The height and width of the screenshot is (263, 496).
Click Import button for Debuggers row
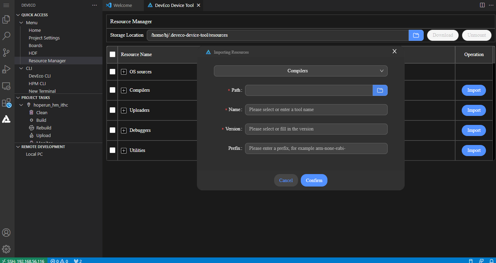point(474,130)
